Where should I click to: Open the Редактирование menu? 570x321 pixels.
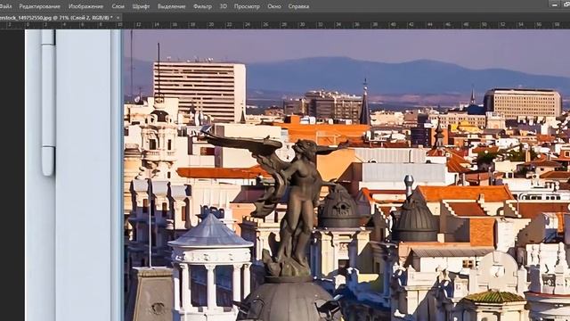39,6
